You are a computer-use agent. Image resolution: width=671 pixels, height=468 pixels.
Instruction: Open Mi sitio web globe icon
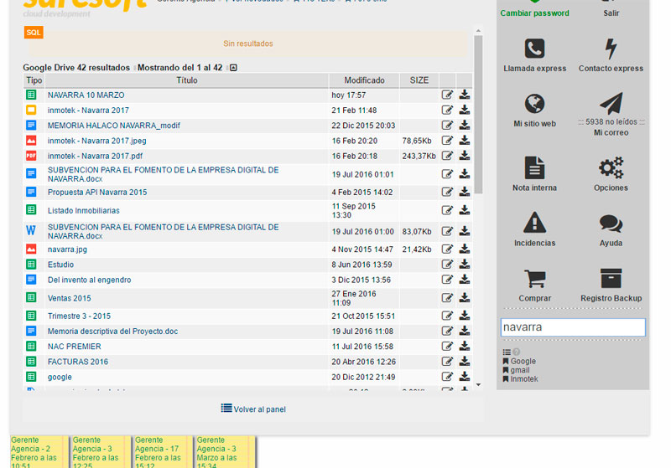(x=534, y=104)
